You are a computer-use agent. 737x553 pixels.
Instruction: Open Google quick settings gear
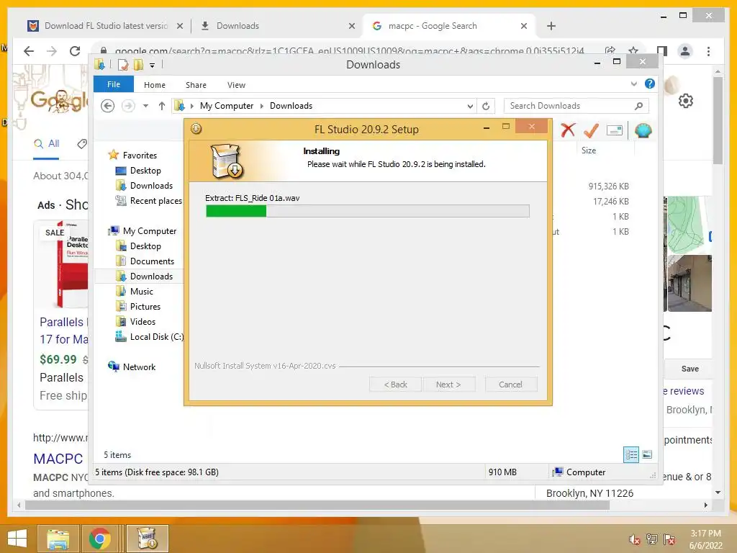pos(686,101)
